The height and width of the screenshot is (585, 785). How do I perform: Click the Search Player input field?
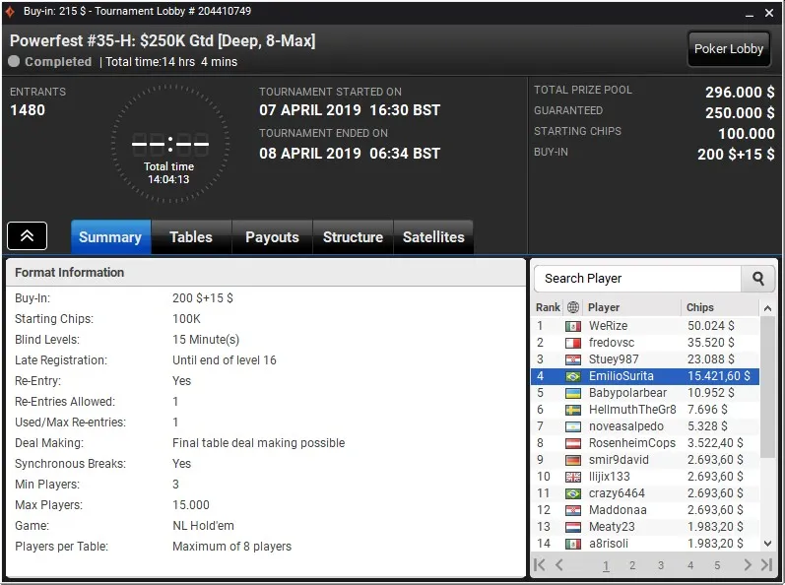pyautogui.click(x=637, y=279)
